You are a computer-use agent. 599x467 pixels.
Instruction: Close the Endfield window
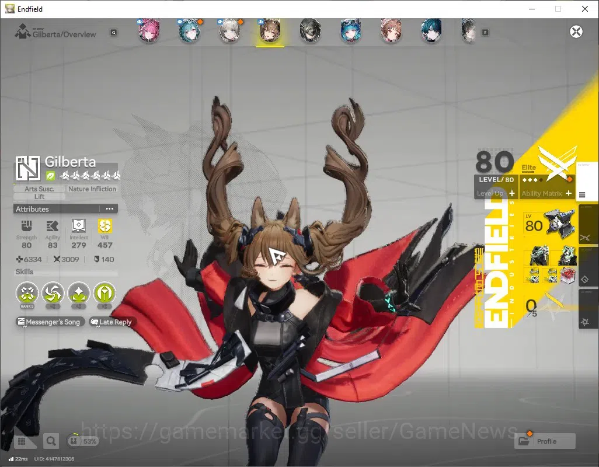tap(585, 9)
